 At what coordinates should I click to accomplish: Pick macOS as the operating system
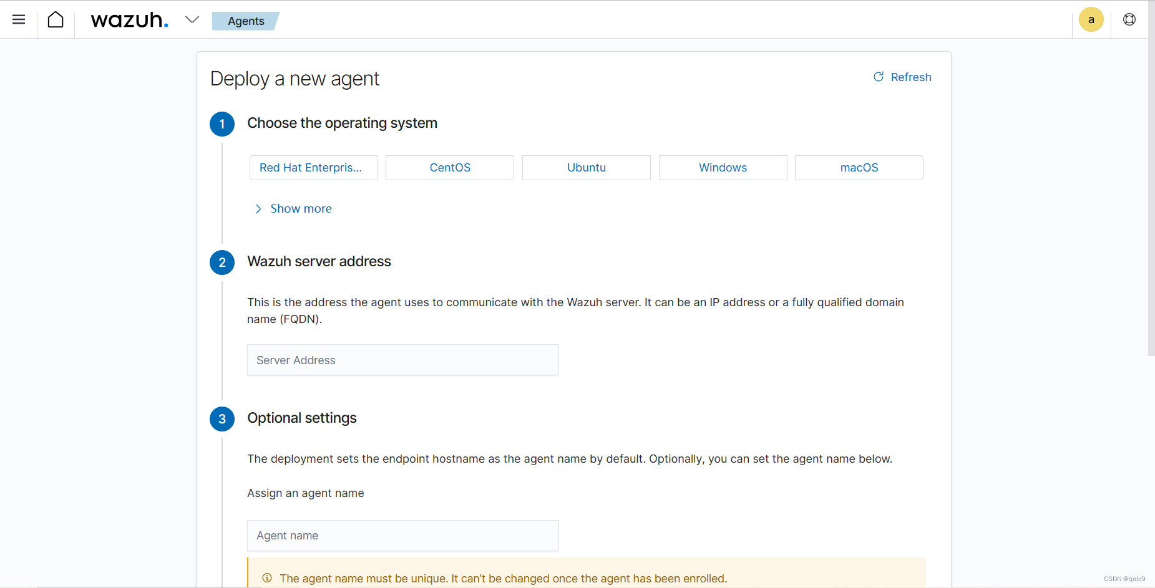859,168
